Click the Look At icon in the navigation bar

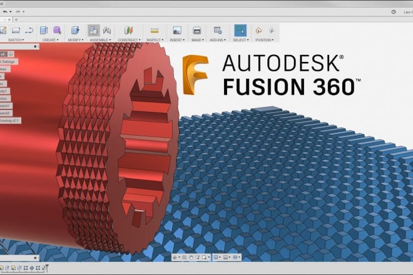click(184, 257)
